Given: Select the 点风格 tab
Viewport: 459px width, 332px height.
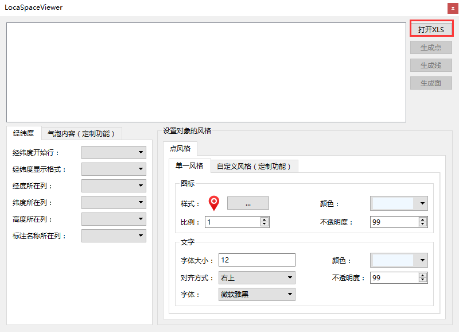Looking at the screenshot, I should [x=180, y=149].
